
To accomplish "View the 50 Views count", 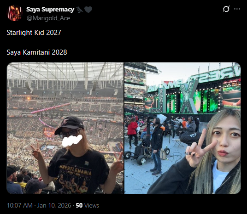I will coord(88,205).
